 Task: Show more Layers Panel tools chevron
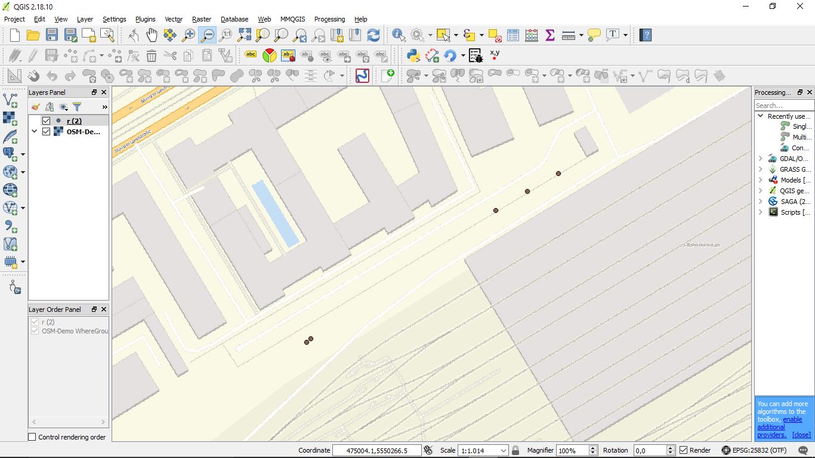pyautogui.click(x=105, y=107)
